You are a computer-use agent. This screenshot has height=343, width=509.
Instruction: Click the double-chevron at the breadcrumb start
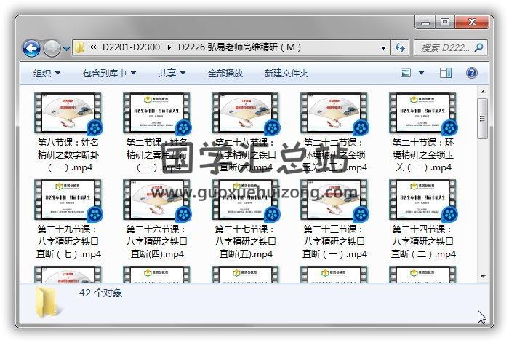pos(95,47)
